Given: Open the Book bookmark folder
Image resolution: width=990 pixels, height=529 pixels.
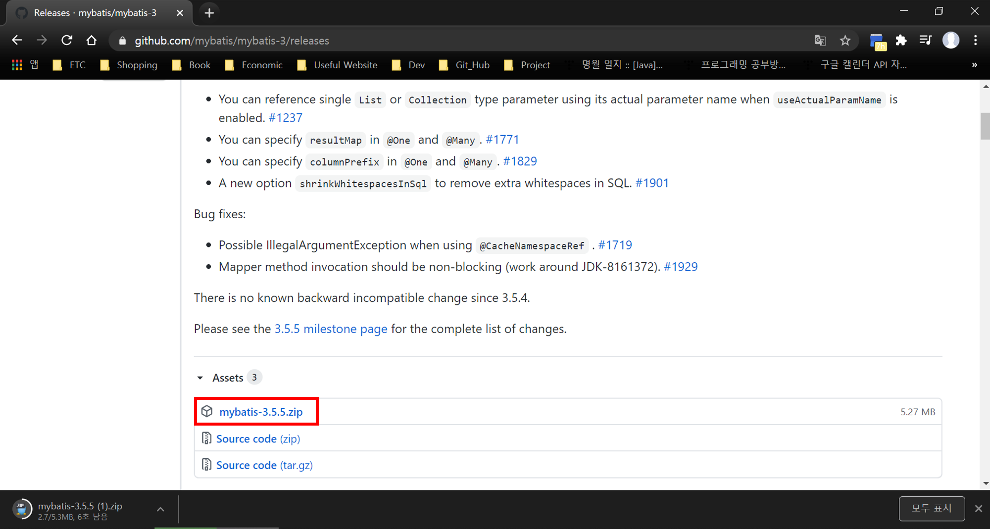Looking at the screenshot, I should click(191, 65).
